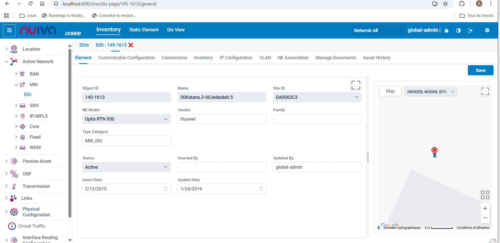500x243 pixels.
Task: Toggle the dark/light contrast theme icon
Action: [458, 31]
